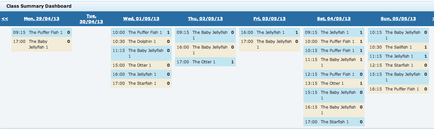
Task: Open Thu, 02/05/13 day header
Action: tap(205, 19)
